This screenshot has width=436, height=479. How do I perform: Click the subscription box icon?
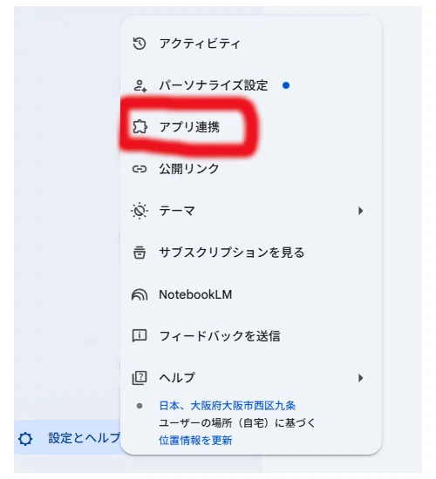coord(140,253)
